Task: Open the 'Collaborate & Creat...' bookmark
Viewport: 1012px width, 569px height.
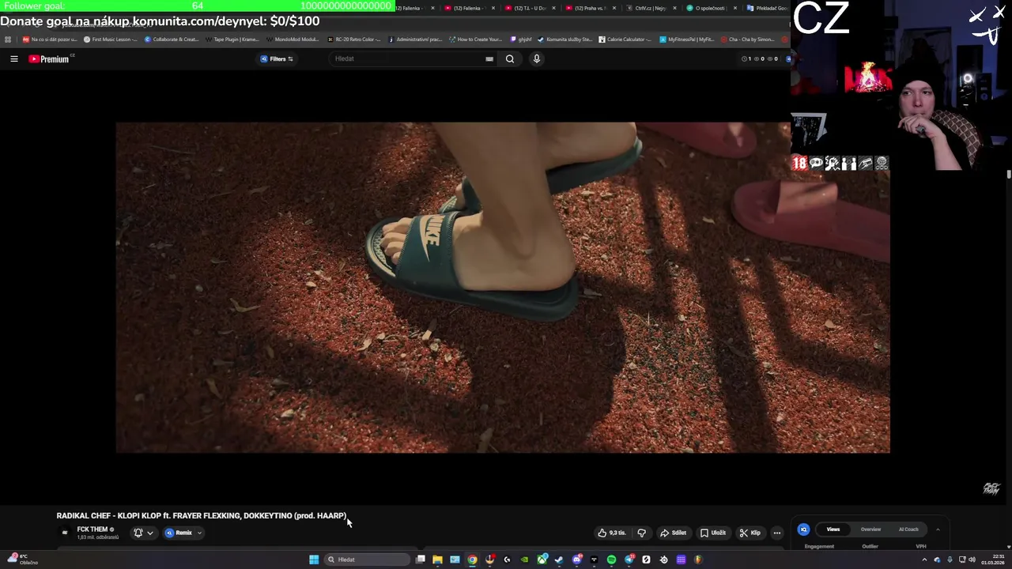Action: point(171,39)
